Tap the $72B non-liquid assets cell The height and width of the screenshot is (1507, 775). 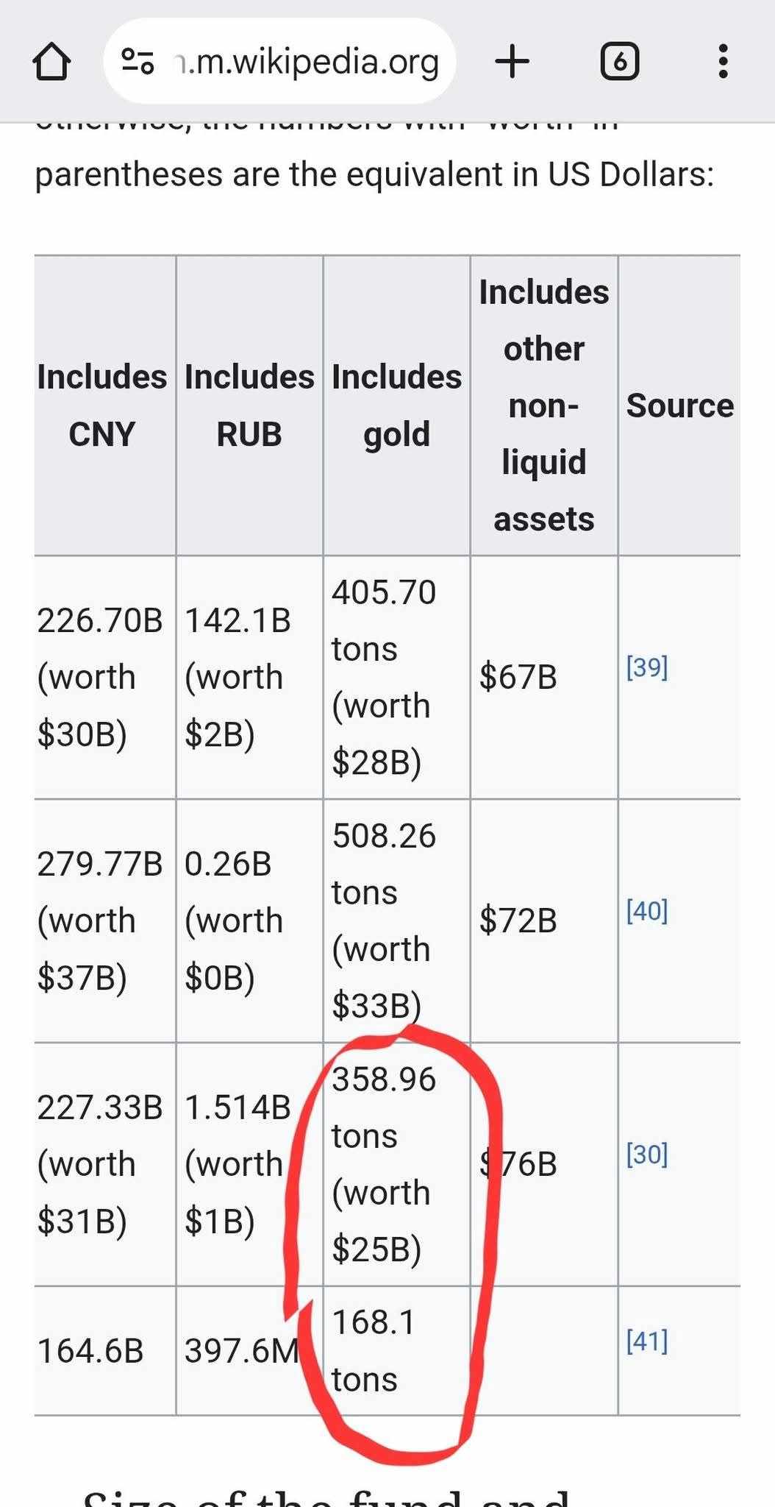(518, 921)
